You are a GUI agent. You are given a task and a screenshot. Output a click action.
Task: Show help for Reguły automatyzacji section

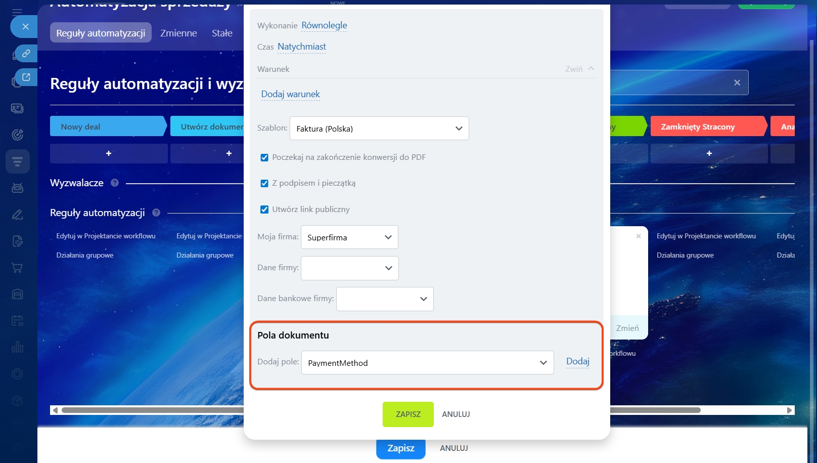(x=156, y=213)
